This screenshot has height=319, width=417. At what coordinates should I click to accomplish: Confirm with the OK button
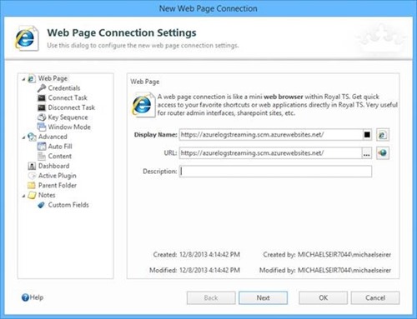click(323, 298)
